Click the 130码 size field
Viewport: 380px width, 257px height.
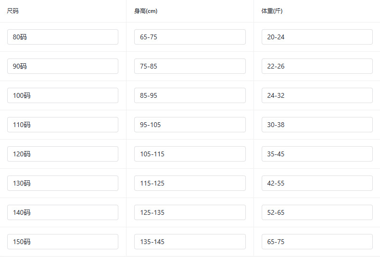pyautogui.click(x=63, y=183)
